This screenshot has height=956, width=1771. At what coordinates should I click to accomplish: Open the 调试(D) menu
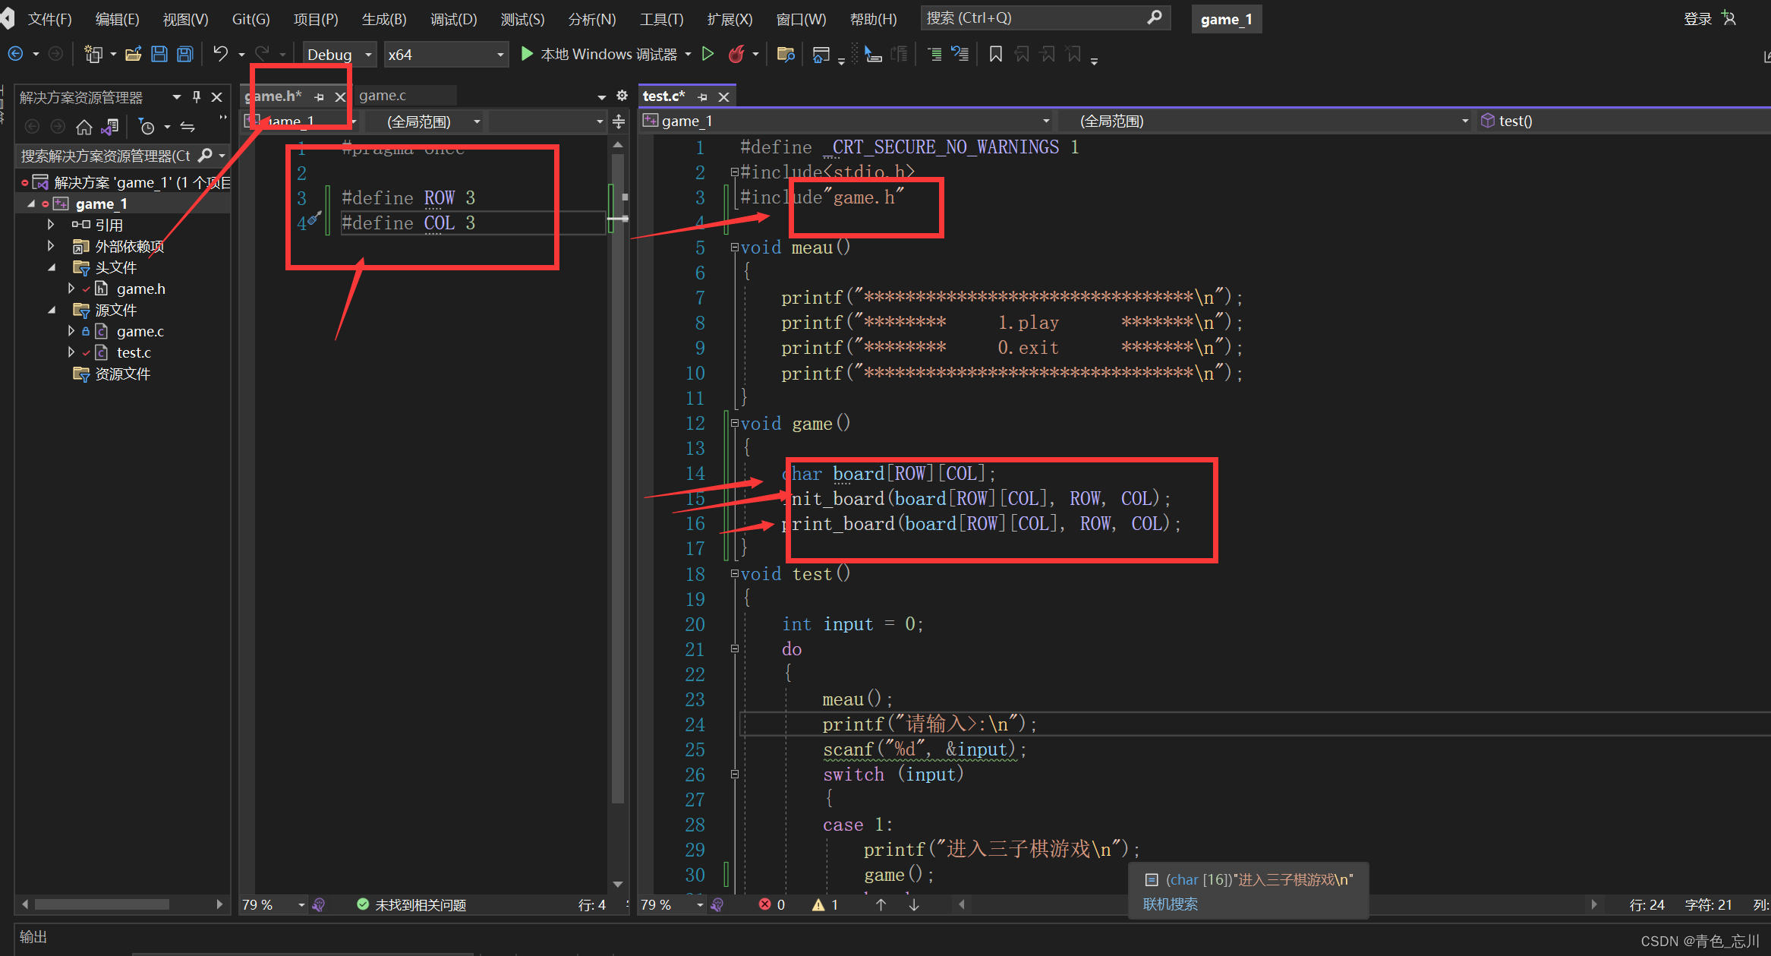point(453,19)
